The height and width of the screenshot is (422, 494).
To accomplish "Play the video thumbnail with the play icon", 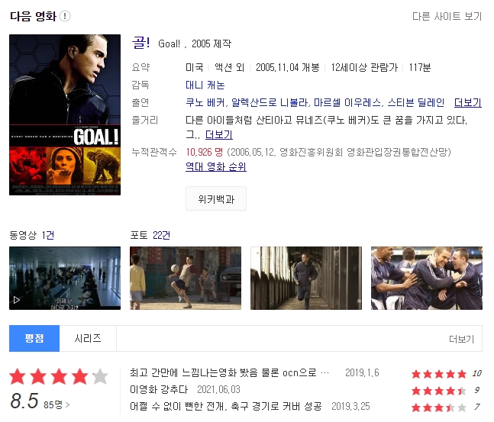I will pyautogui.click(x=65, y=278).
